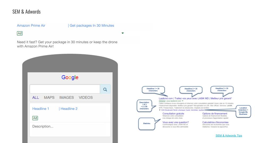255x143 pixels.
Task: Open the VIDEOS tab
Action: [86, 97]
